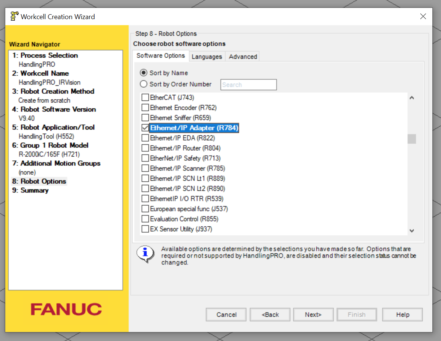Click the V9.40 software version text
Screen dimensions: 441x341
pos(27,118)
